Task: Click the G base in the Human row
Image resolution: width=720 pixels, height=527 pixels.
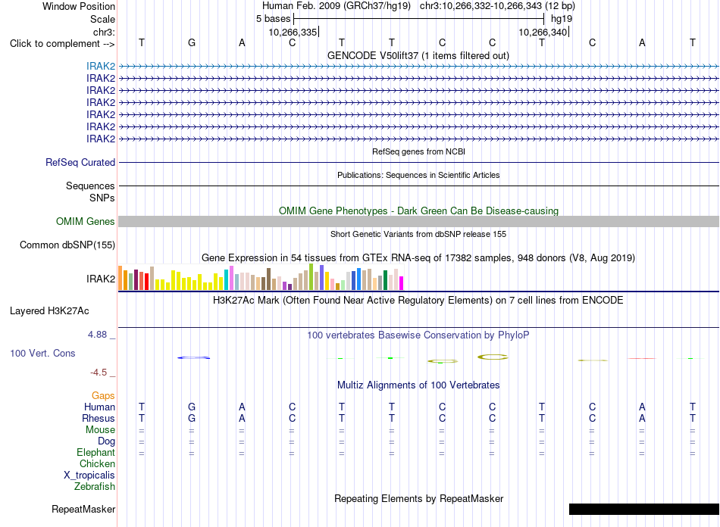Action: coord(192,407)
